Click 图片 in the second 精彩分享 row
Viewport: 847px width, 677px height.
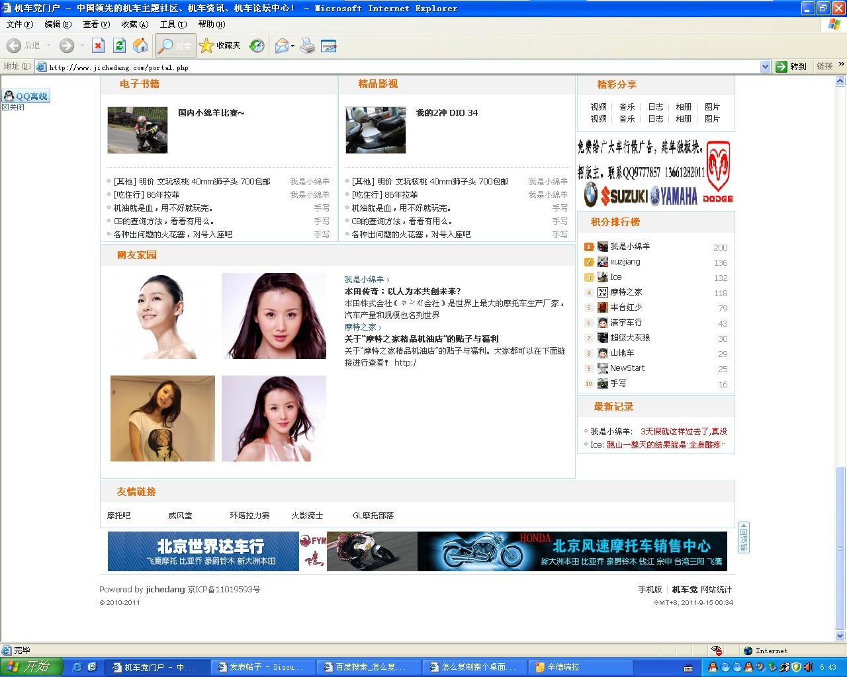[x=712, y=119]
